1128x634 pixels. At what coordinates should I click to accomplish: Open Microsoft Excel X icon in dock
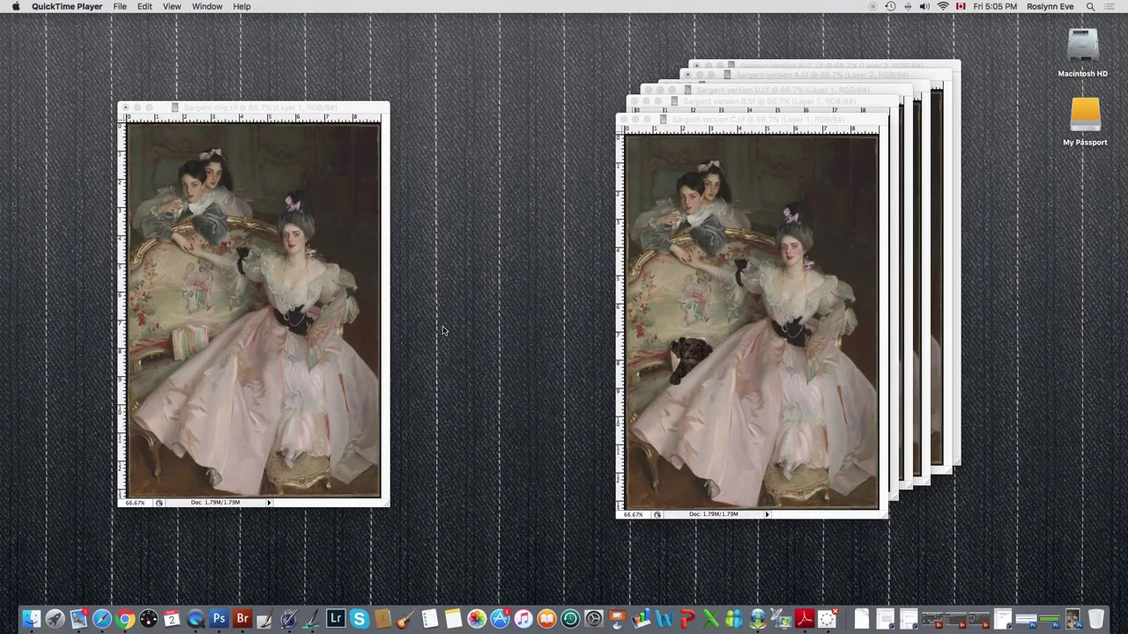click(x=711, y=619)
